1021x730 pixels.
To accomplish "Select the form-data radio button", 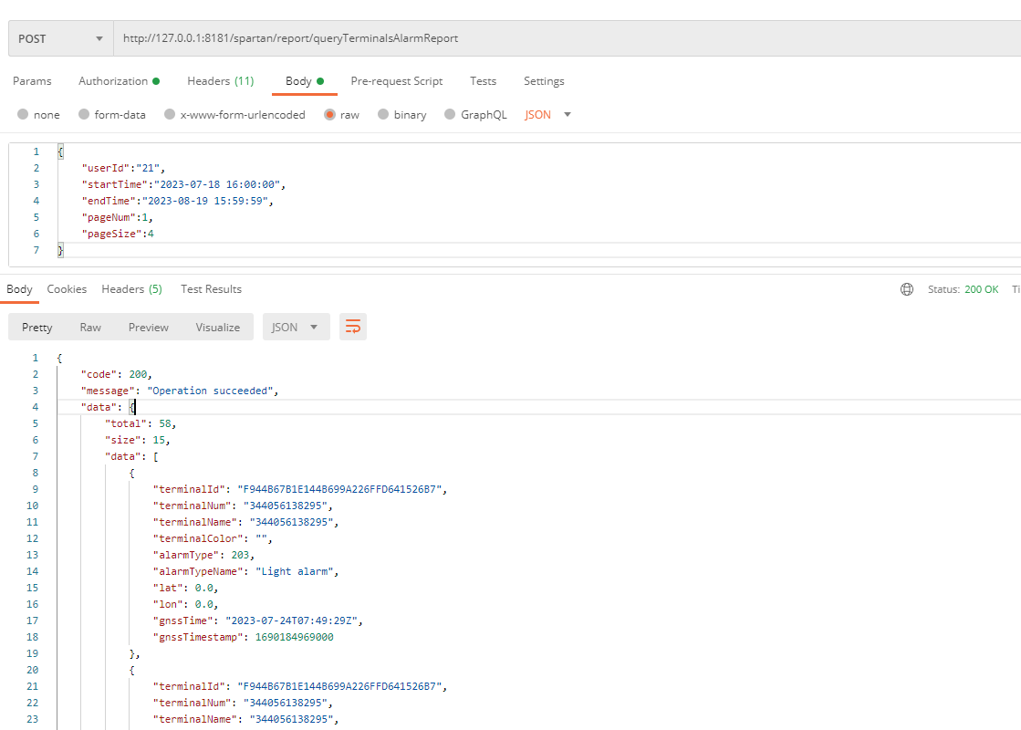I will click(x=85, y=115).
